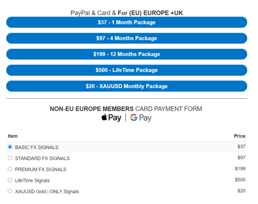Select XAUUSD Gold ONLY Signals radio button
This screenshot has height=204, width=258.
click(10, 191)
